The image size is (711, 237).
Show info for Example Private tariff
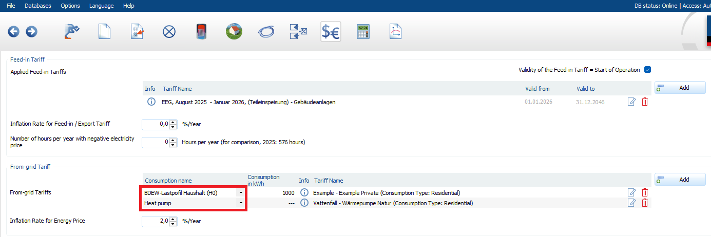click(x=304, y=193)
